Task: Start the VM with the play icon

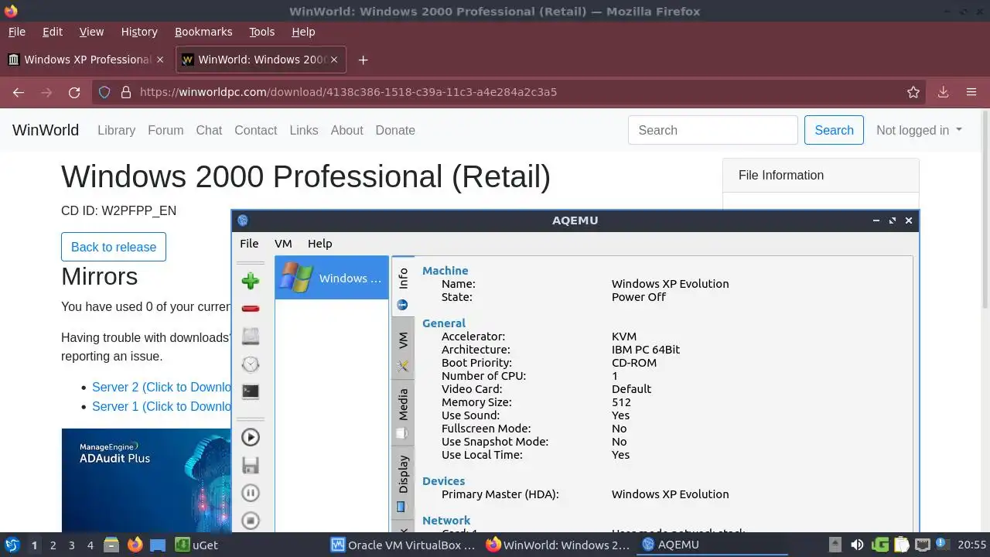Action: 250,437
